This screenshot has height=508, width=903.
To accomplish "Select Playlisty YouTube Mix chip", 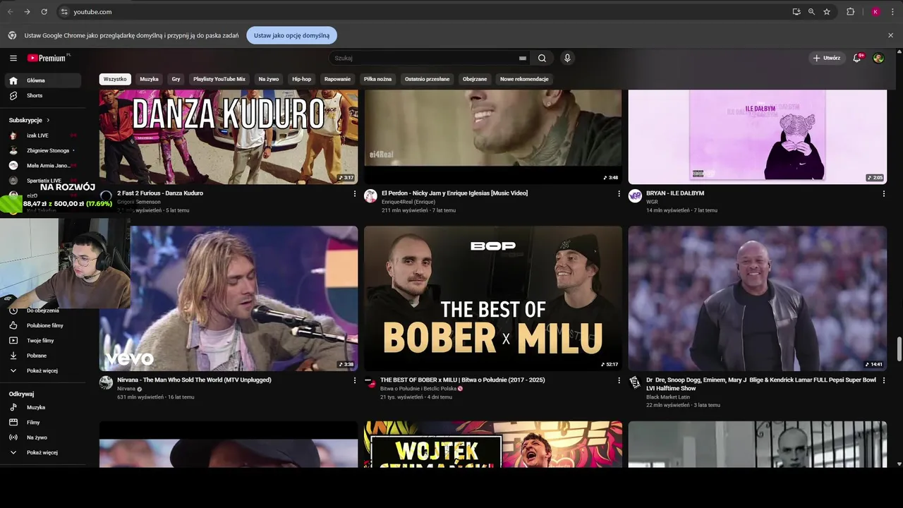I will pyautogui.click(x=219, y=79).
